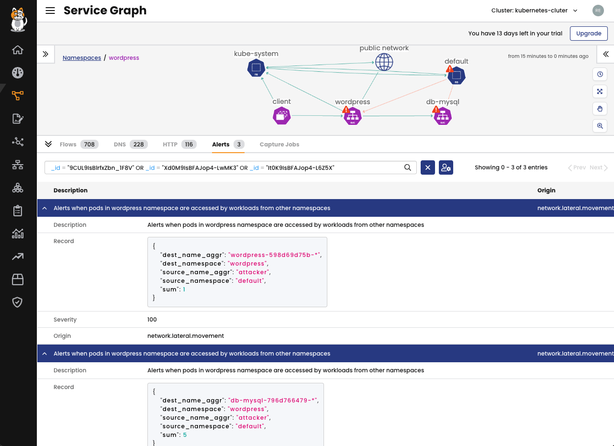Activate the pan hand tool on the graph
The height and width of the screenshot is (446, 614).
(x=600, y=109)
